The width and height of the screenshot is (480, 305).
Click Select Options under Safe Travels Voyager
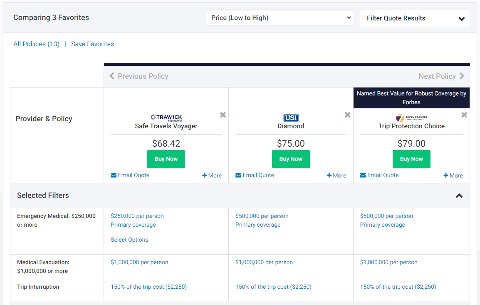pyautogui.click(x=129, y=240)
